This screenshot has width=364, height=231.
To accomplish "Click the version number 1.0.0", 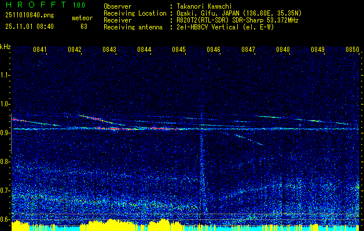I will click(x=79, y=5).
